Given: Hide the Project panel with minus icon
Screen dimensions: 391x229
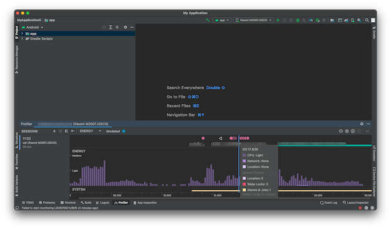Looking at the screenshot, I should 132,27.
